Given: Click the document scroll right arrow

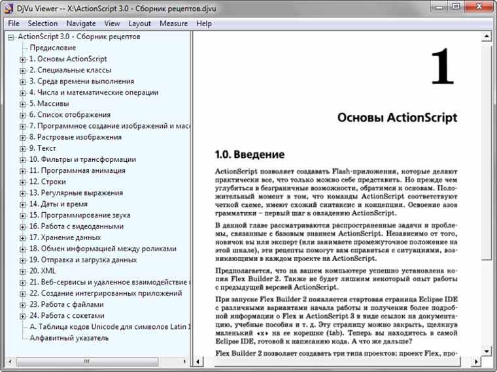Looking at the screenshot, I should tap(476, 362).
